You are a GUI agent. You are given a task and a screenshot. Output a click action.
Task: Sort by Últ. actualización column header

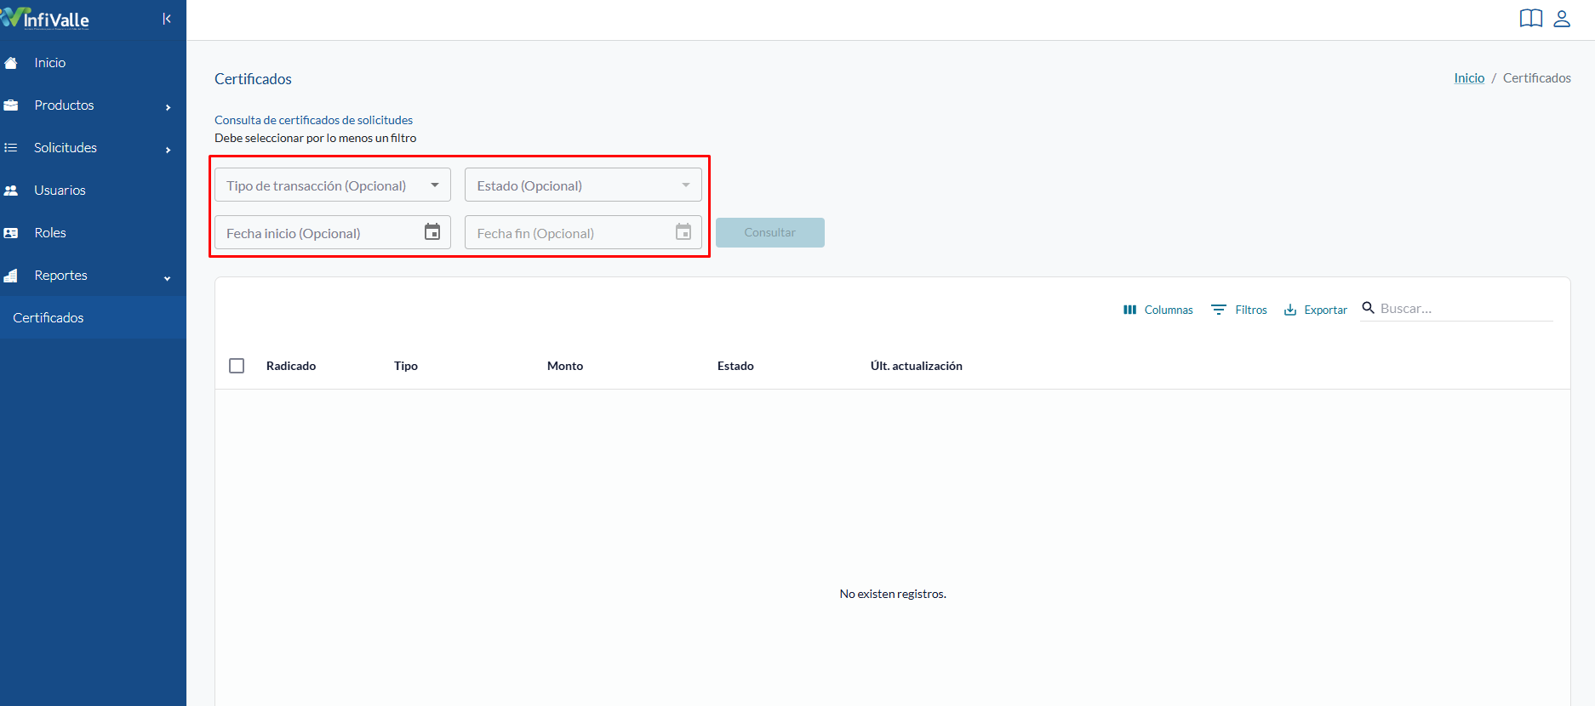pyautogui.click(x=917, y=366)
